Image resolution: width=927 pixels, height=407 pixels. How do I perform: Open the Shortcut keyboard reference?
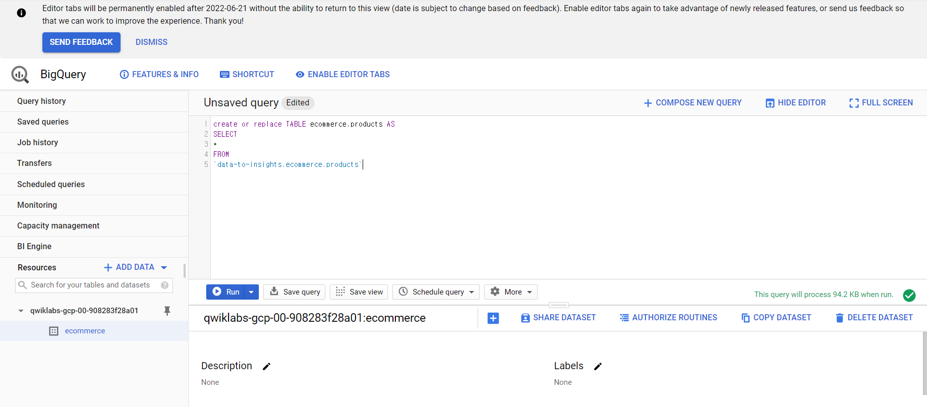pos(247,74)
